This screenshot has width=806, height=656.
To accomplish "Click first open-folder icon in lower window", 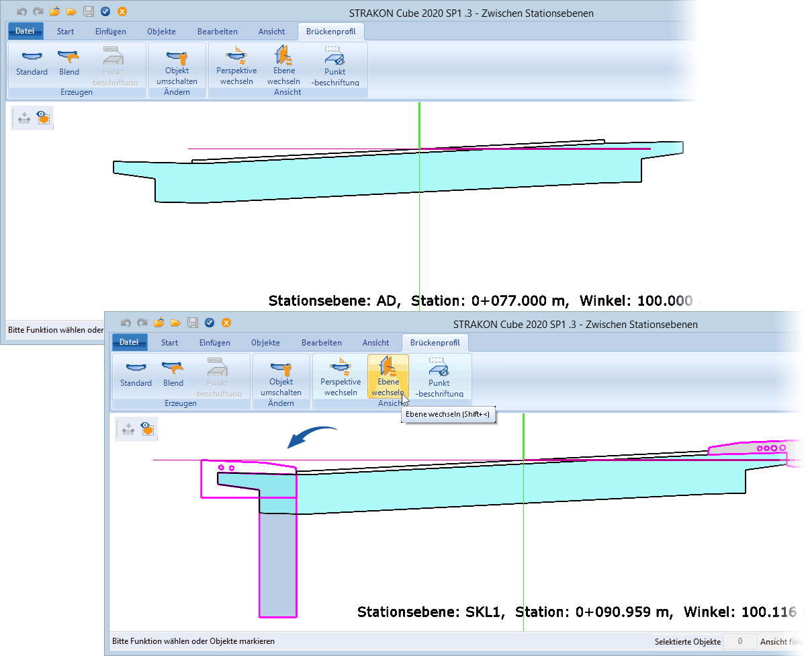I will (160, 323).
